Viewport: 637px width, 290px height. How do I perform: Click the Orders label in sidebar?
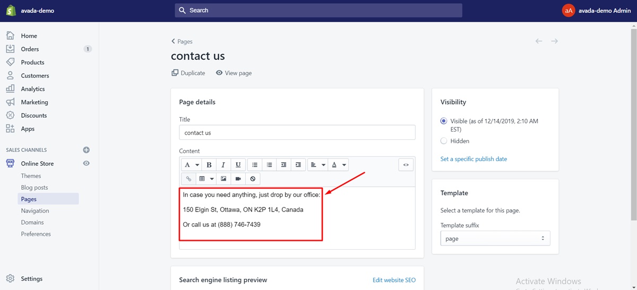30,49
